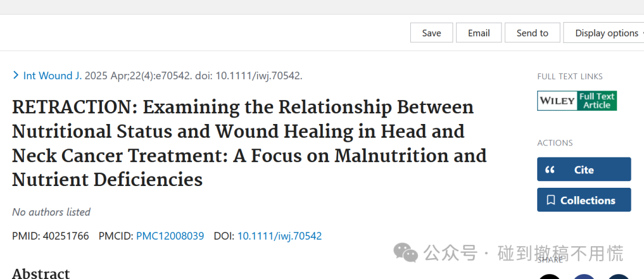Open Collections via the bookmark icon
644x279 pixels.
coord(584,200)
